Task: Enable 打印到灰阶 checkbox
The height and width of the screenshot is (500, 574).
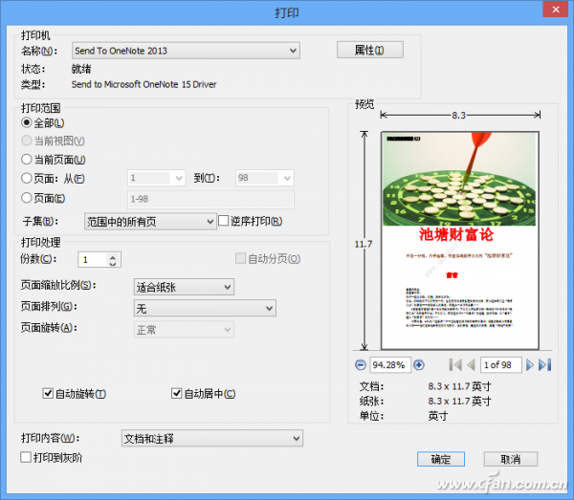Action: click(x=26, y=458)
